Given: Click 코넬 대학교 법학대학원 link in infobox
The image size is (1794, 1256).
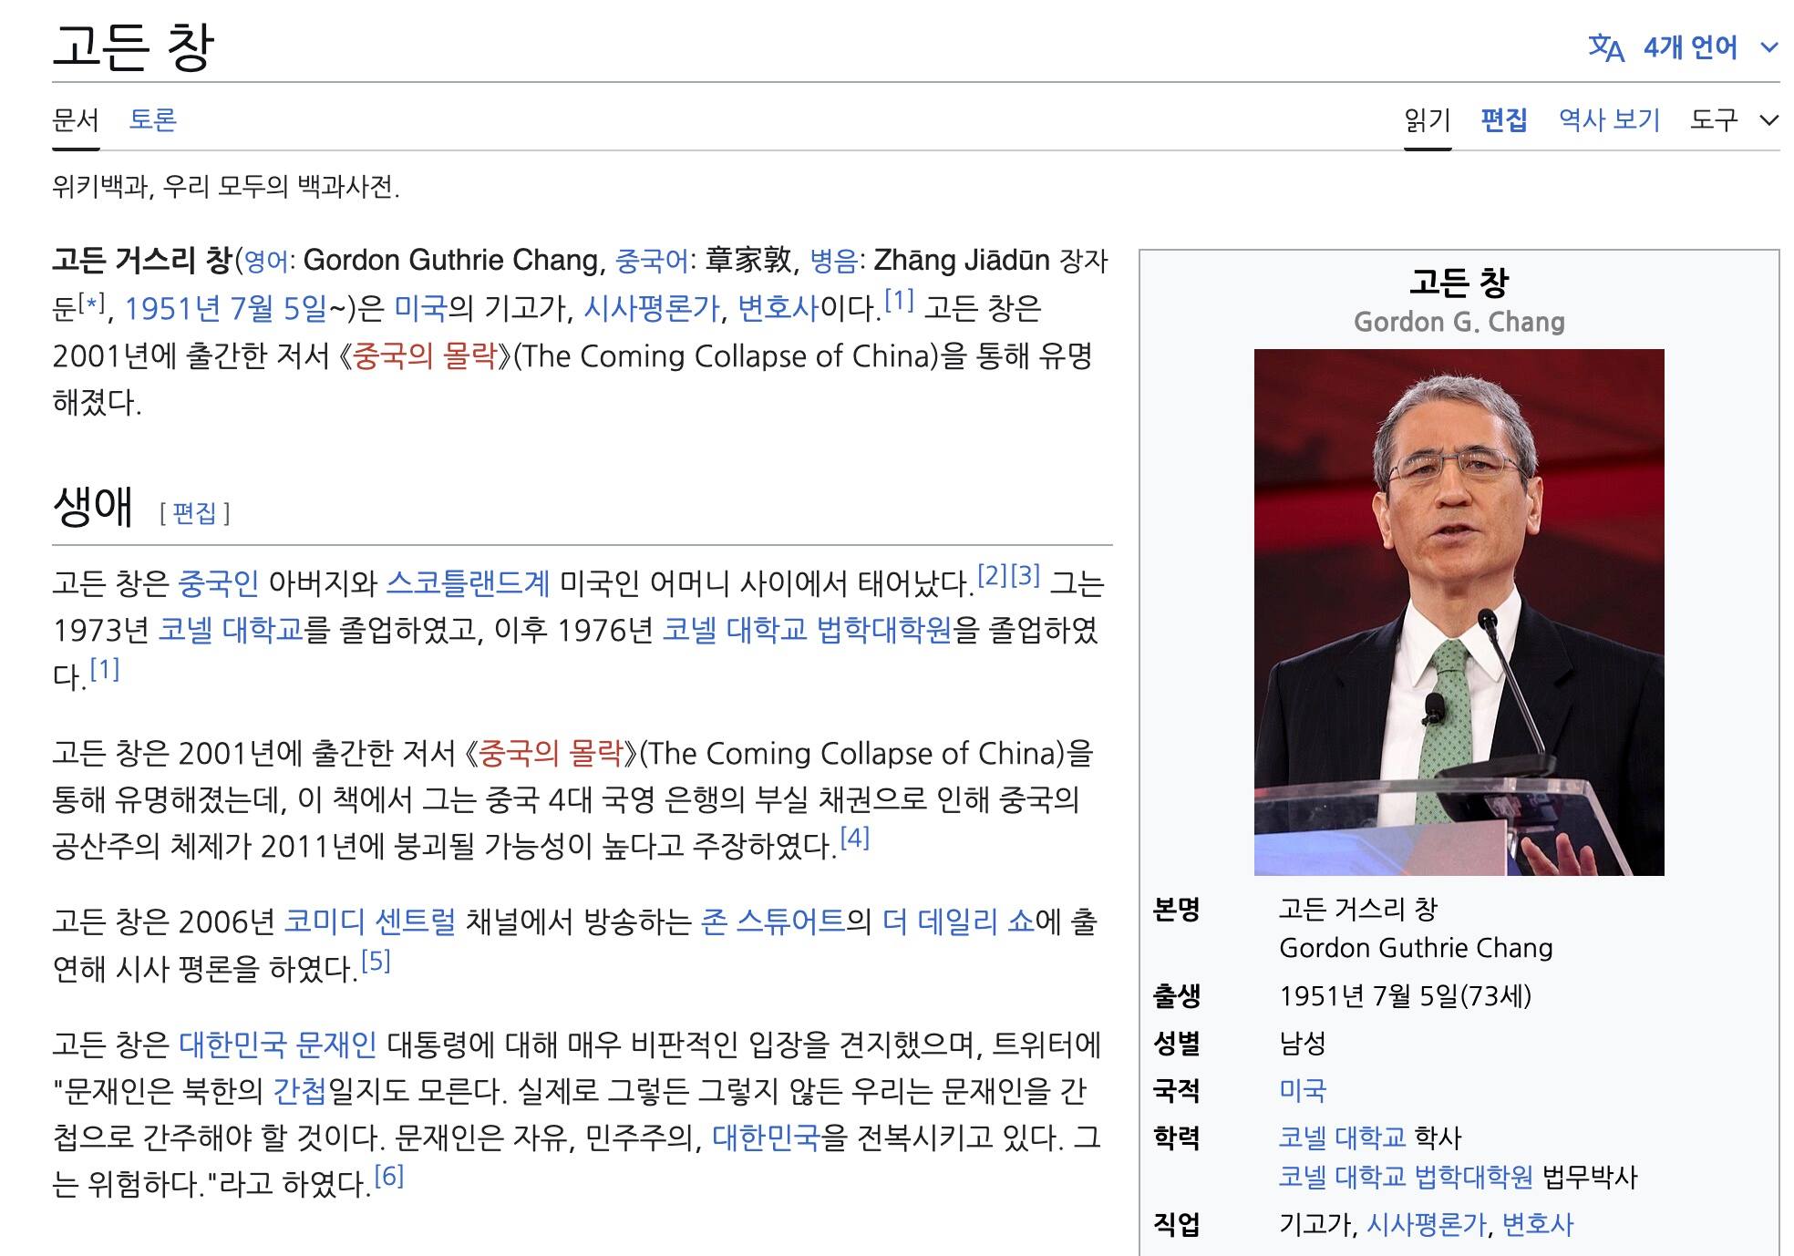Looking at the screenshot, I should click(1406, 1177).
